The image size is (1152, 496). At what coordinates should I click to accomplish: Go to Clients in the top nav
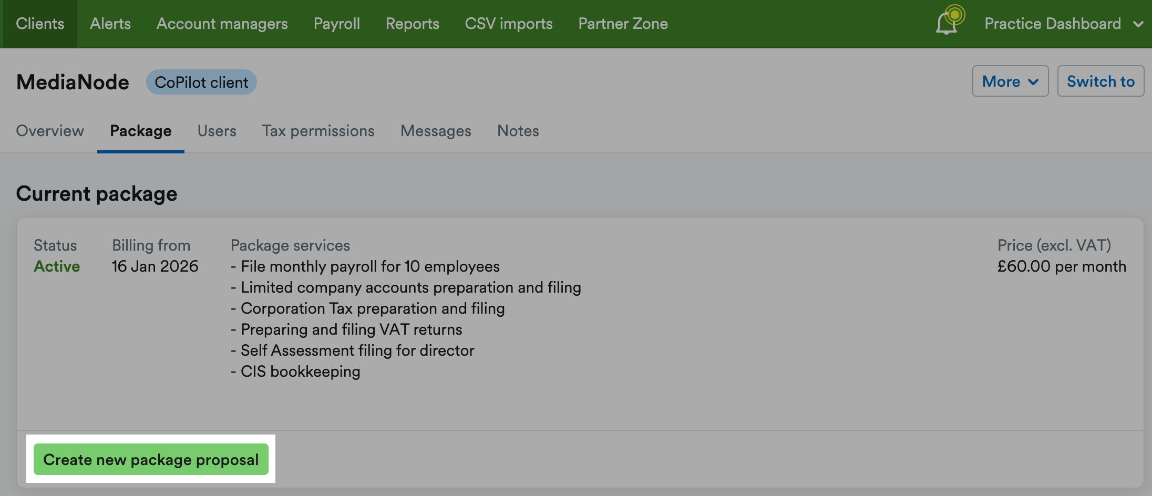pyautogui.click(x=40, y=24)
